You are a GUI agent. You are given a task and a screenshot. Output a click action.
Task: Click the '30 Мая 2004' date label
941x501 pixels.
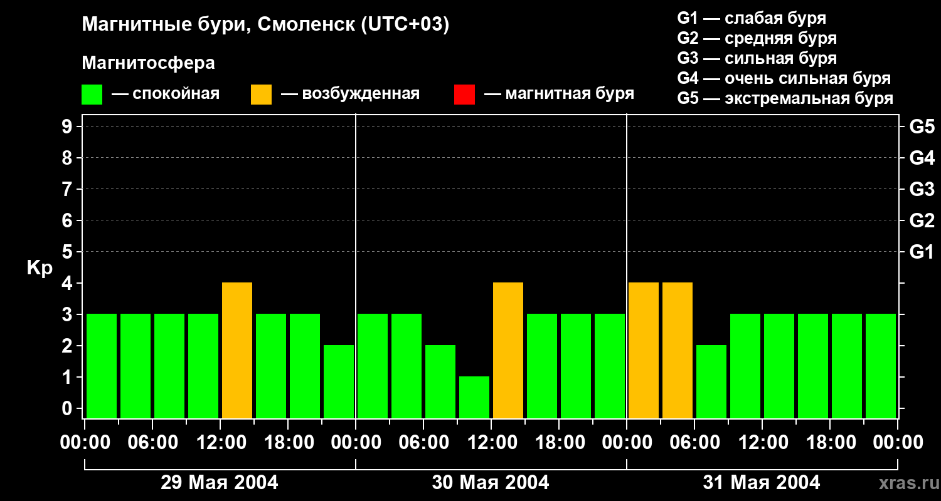click(491, 482)
